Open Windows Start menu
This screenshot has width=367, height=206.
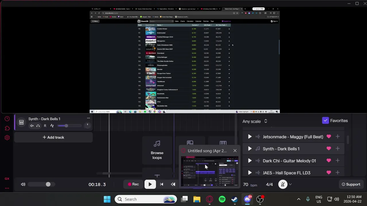click(107, 199)
